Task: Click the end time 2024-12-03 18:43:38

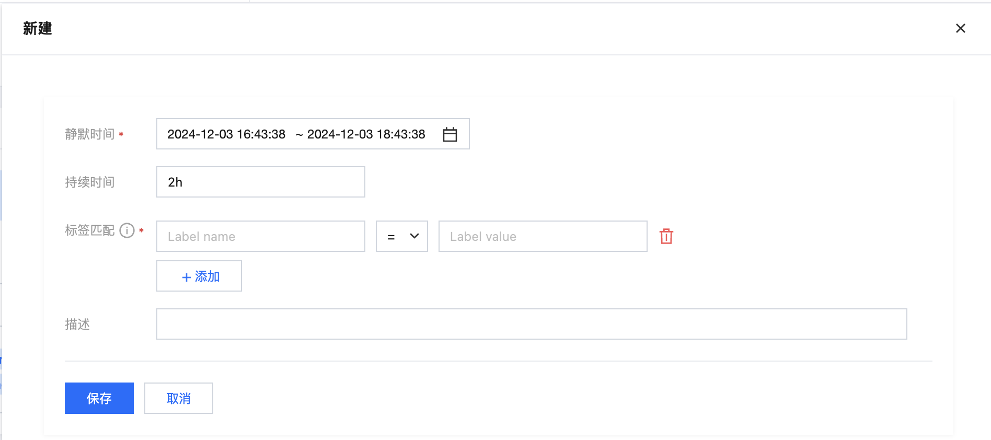Action: [x=366, y=134]
